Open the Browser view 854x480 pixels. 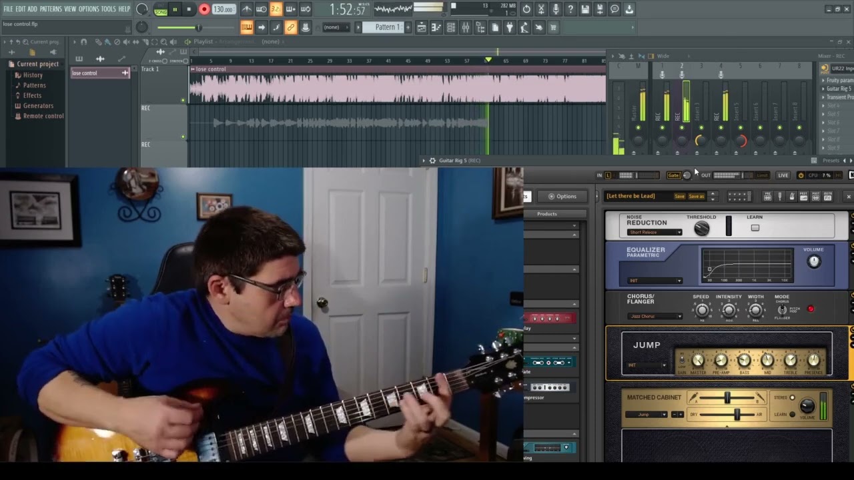coord(480,27)
